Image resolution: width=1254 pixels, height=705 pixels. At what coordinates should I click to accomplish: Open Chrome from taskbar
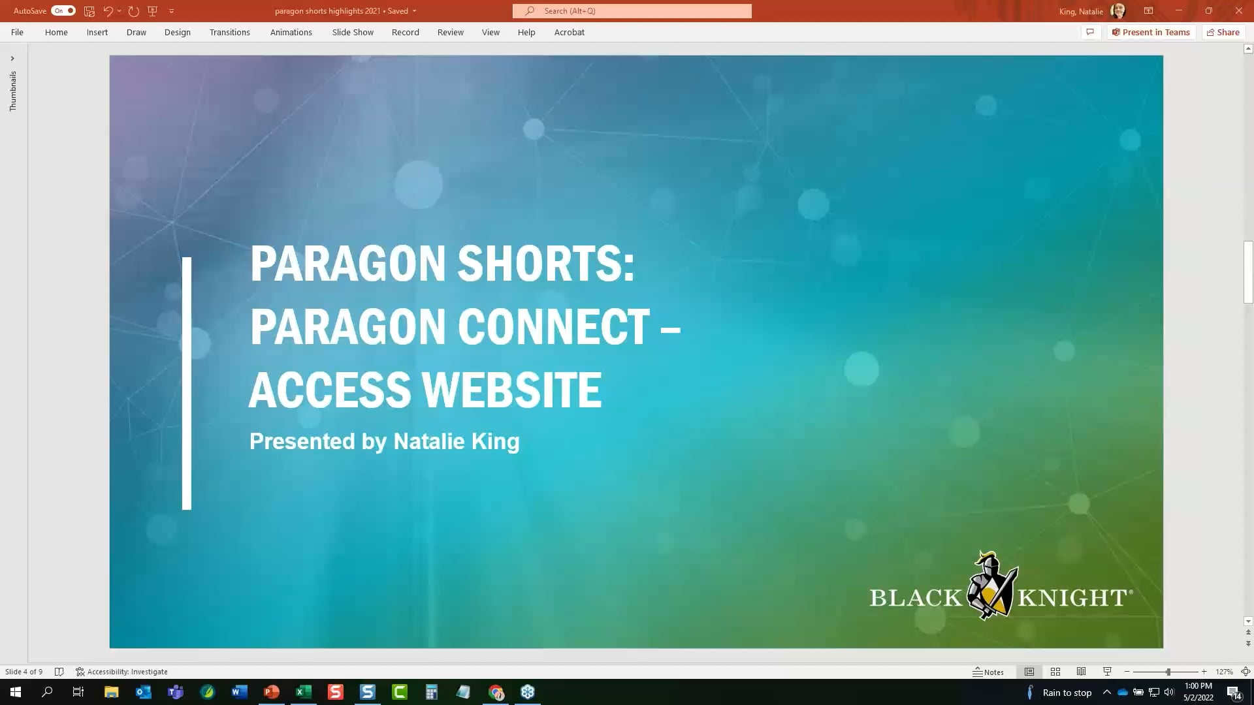(x=496, y=692)
